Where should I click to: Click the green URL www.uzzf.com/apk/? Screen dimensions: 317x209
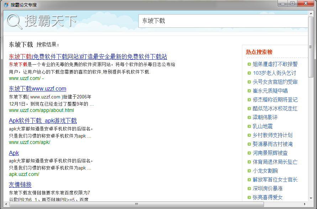(30, 143)
